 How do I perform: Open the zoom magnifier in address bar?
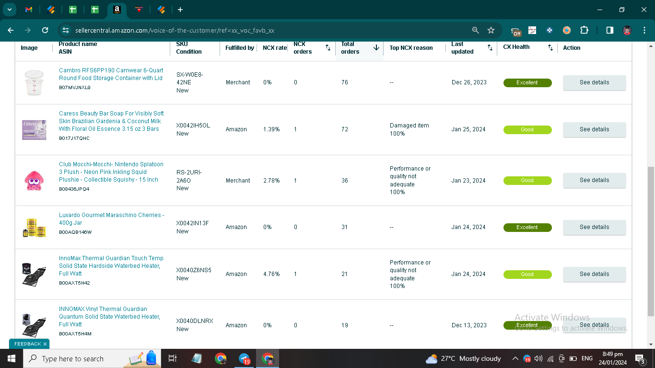(475, 30)
